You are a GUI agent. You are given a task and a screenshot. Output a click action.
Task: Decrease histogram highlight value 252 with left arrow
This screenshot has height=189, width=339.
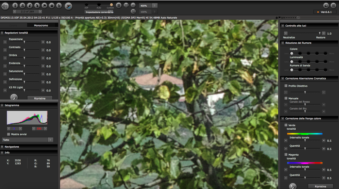click(x=34, y=128)
